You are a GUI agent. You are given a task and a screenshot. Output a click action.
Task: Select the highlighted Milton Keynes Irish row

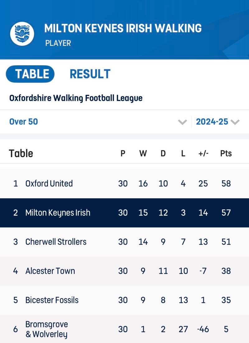coord(58,213)
